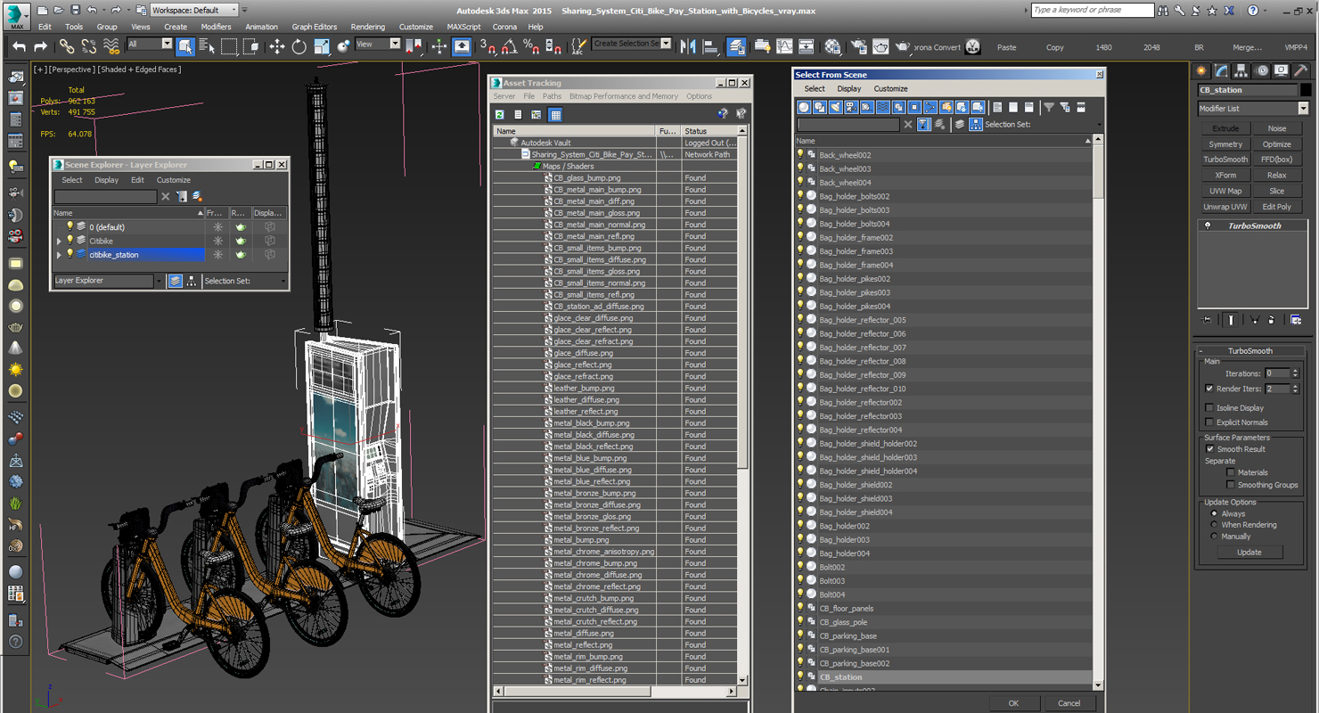The width and height of the screenshot is (1319, 713).
Task: Click Asset Tracking horizontal scrollbar
Action: pos(616,692)
